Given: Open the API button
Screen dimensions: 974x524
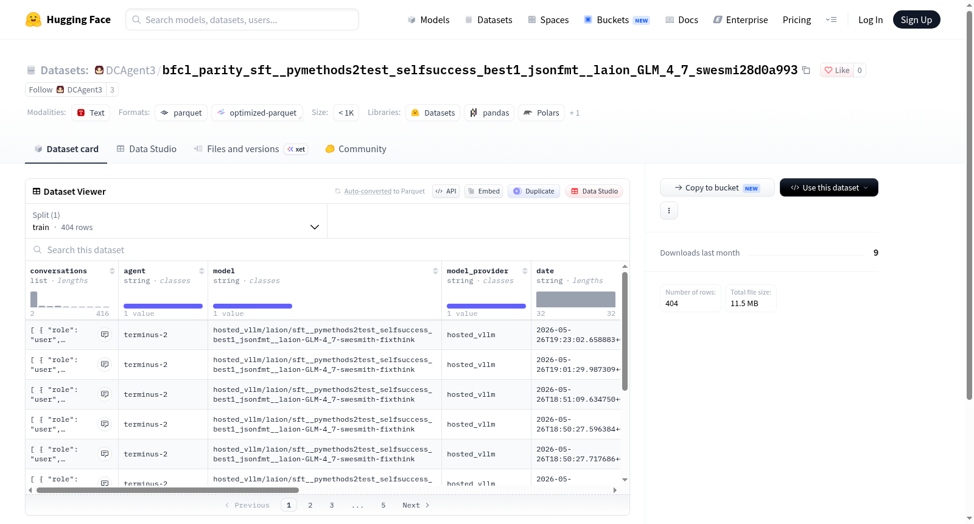Looking at the screenshot, I should [x=446, y=191].
